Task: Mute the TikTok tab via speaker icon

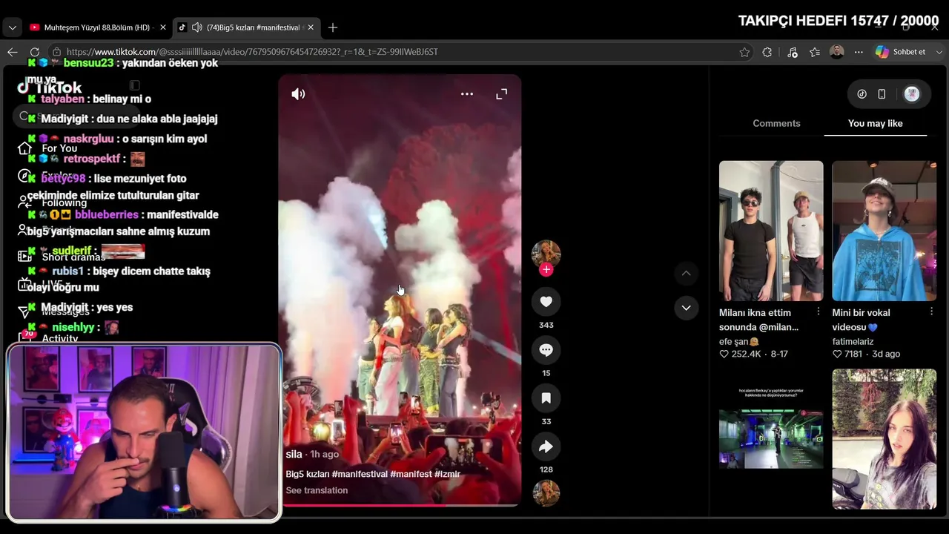Action: point(196,27)
